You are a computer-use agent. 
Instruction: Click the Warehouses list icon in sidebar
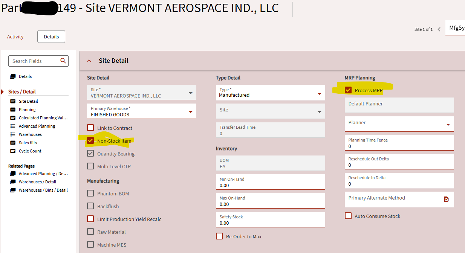click(x=13, y=134)
